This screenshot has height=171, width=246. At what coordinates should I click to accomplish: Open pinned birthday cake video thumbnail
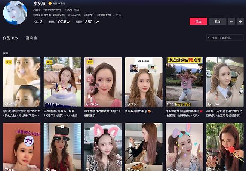(x=62, y=82)
